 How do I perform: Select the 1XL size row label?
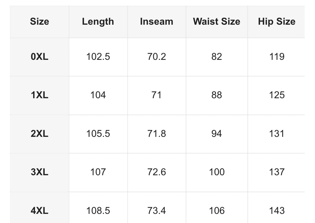coord(40,95)
